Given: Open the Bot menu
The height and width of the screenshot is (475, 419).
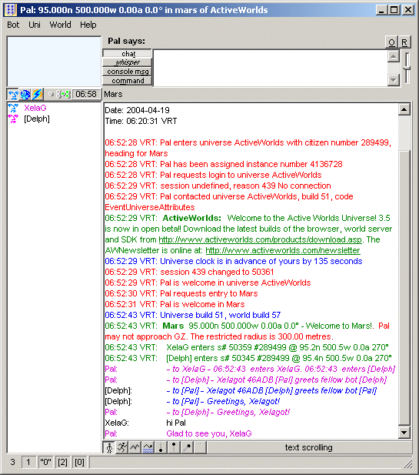Looking at the screenshot, I should click(13, 25).
